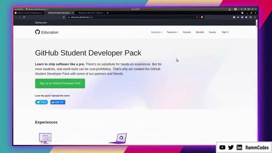Click the bookmark icon beside address bar
Image resolution: width=272 pixels, height=153 pixels.
(64, 17)
